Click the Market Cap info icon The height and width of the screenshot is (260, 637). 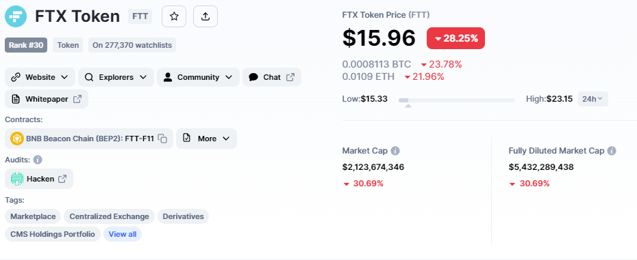[x=395, y=151]
